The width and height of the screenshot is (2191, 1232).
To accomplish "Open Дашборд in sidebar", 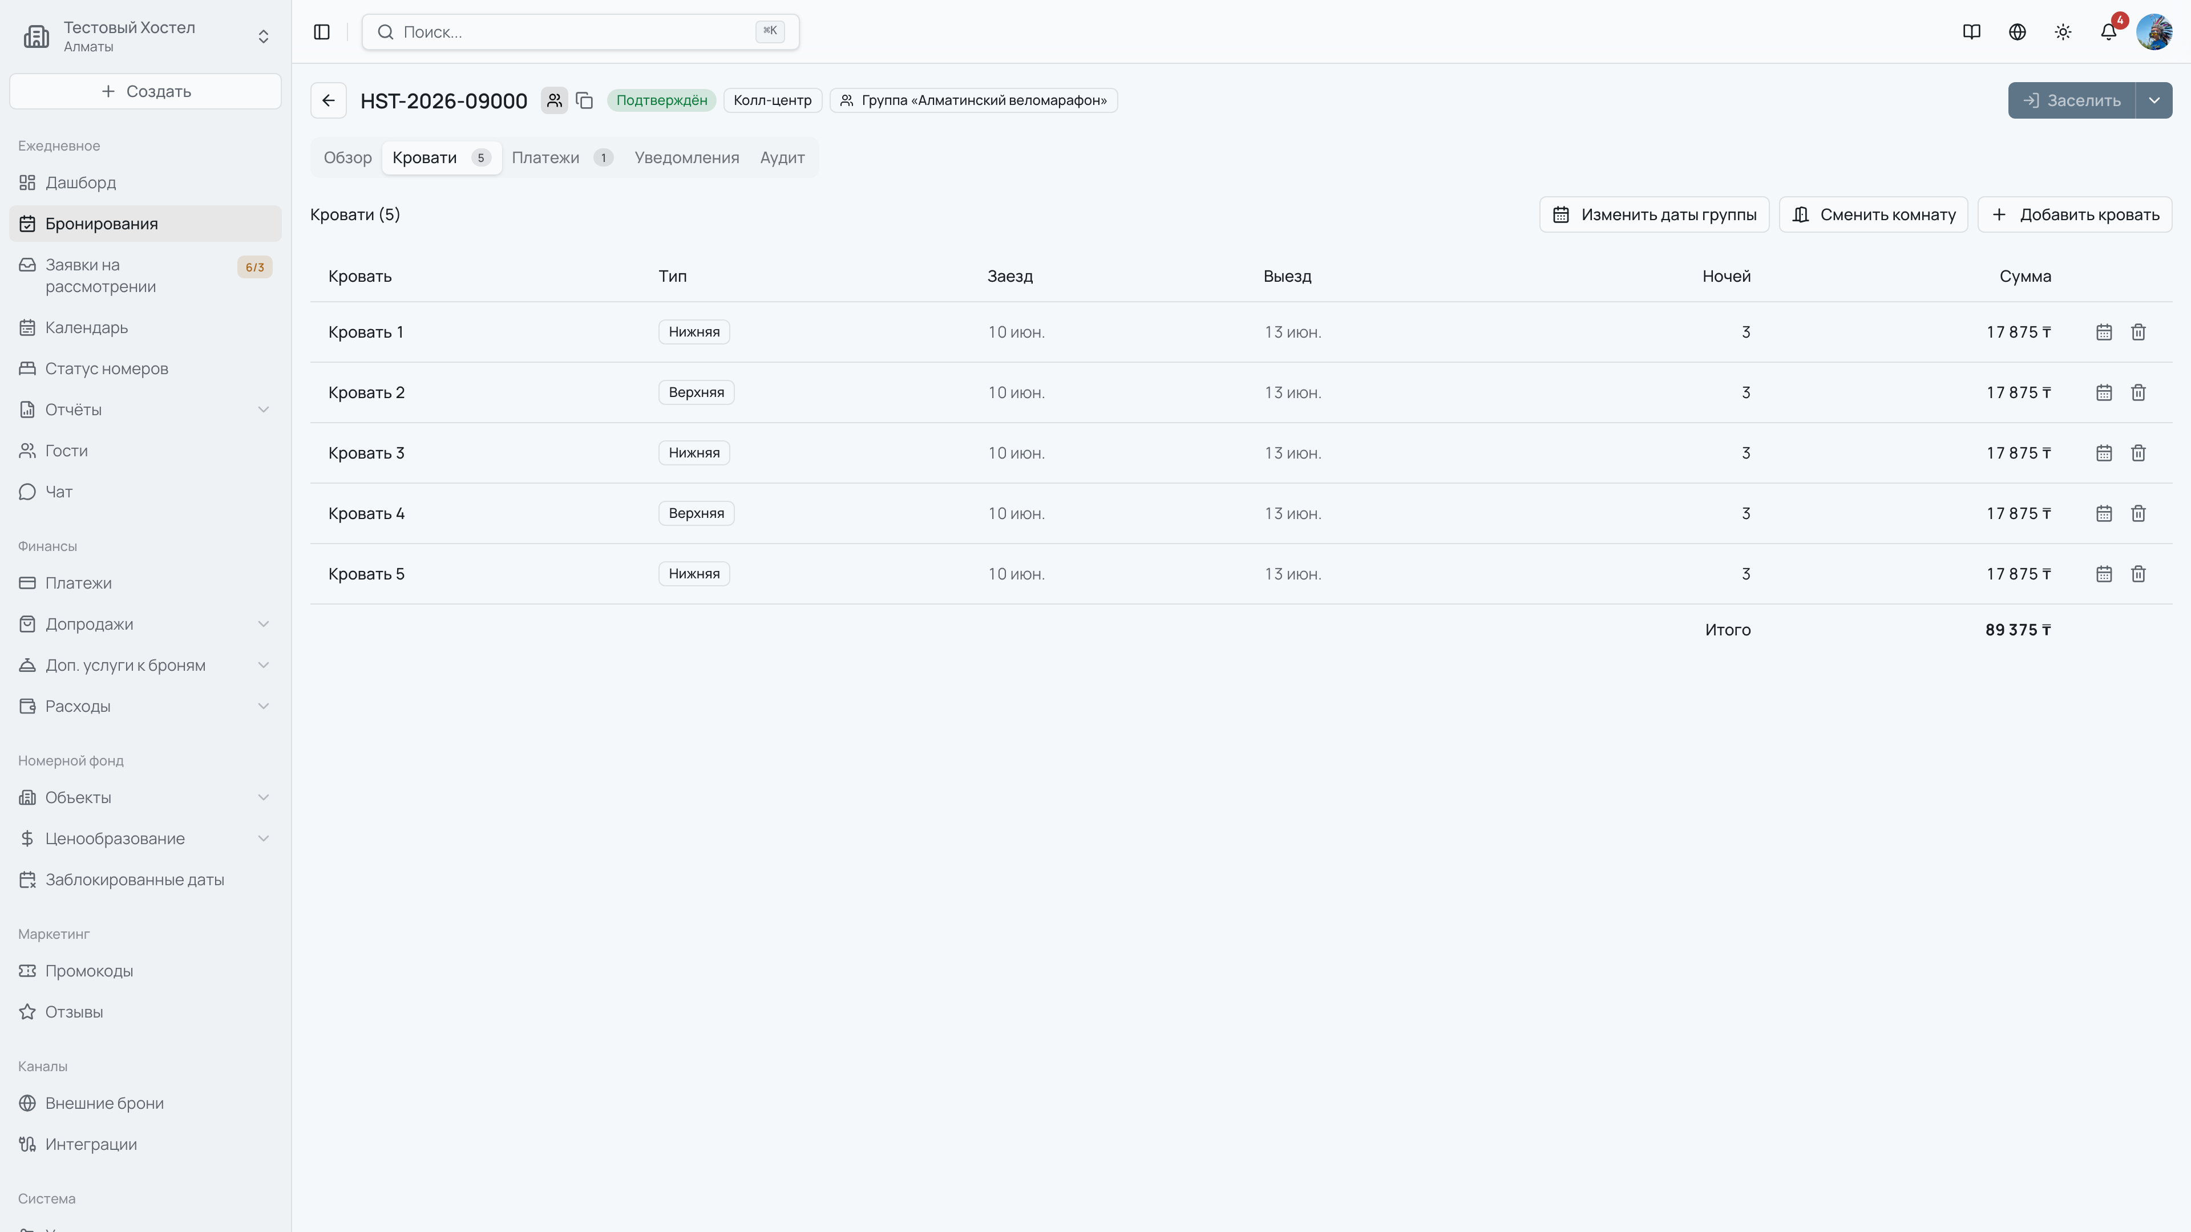I will (x=145, y=183).
